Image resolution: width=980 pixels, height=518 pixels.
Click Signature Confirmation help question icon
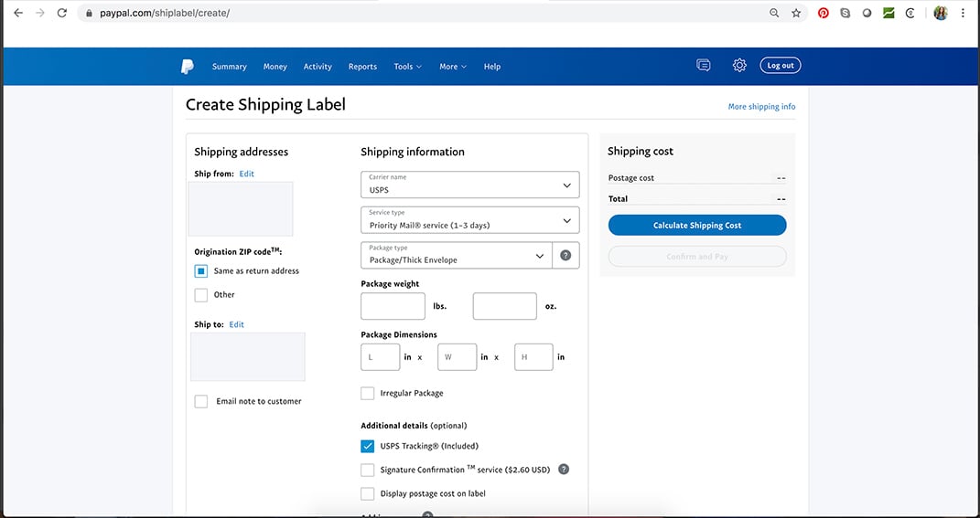[563, 470]
